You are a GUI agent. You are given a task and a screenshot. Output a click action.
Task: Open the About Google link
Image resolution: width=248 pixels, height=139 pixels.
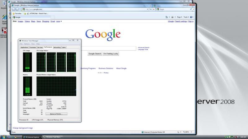point(121,68)
